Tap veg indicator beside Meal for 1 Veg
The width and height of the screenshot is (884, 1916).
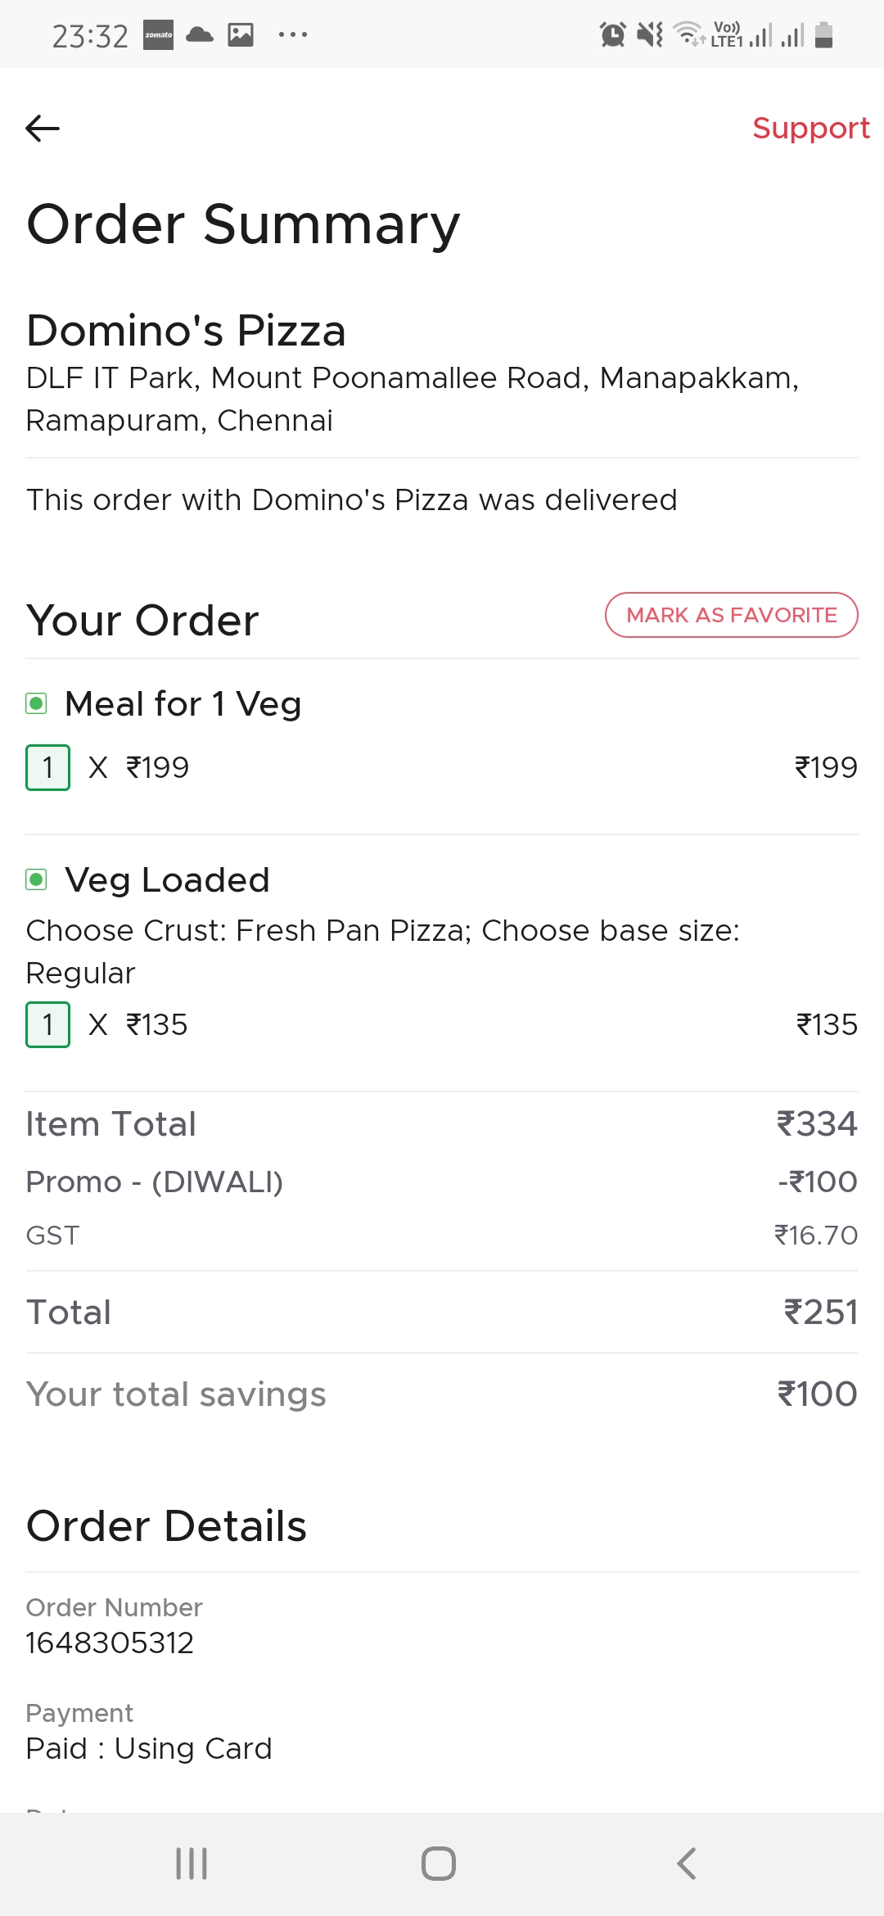[36, 704]
